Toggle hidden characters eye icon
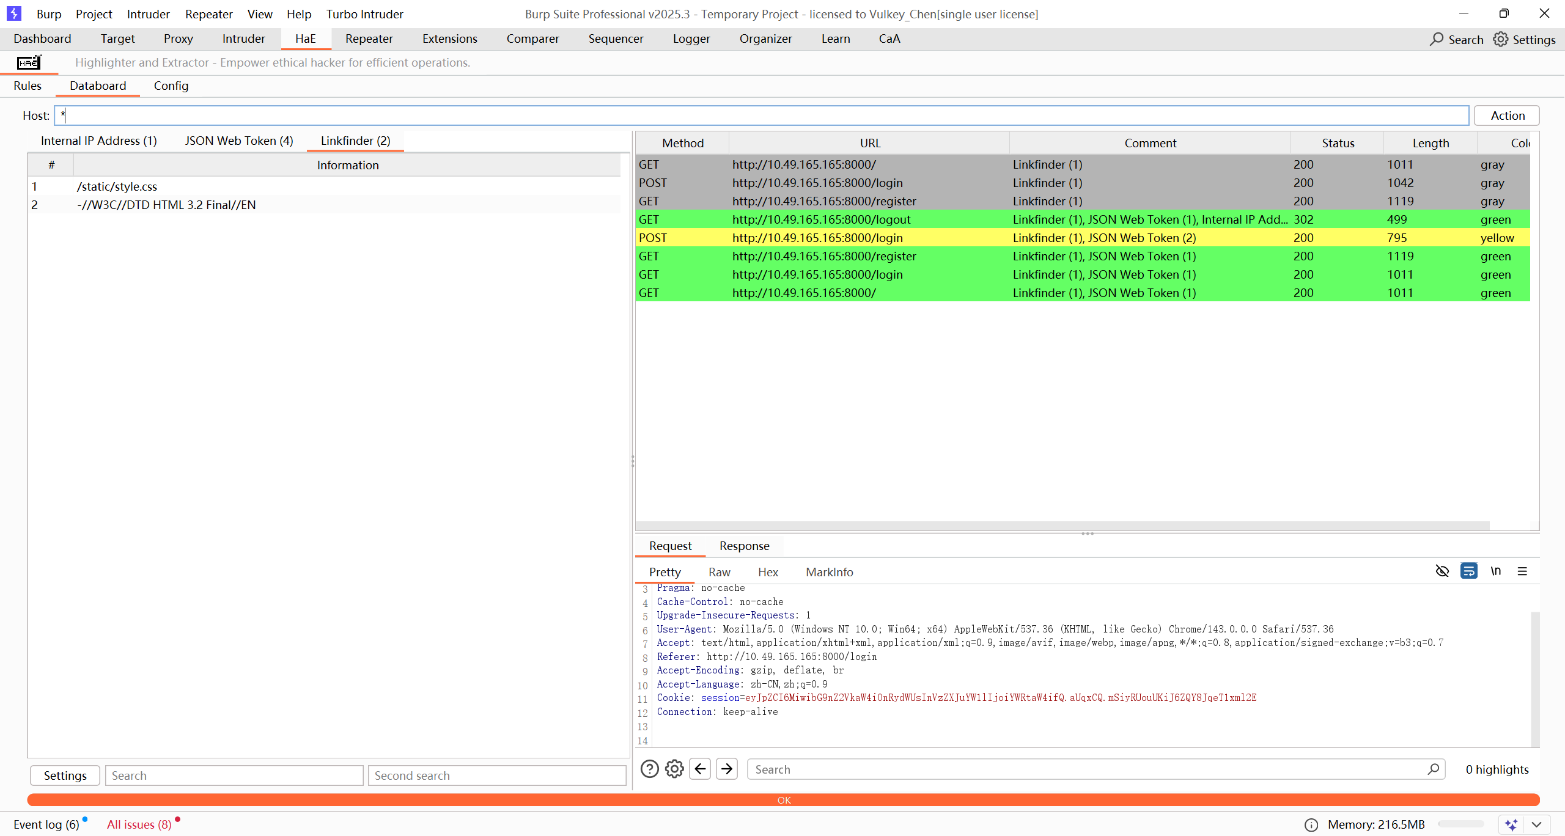 [1442, 571]
